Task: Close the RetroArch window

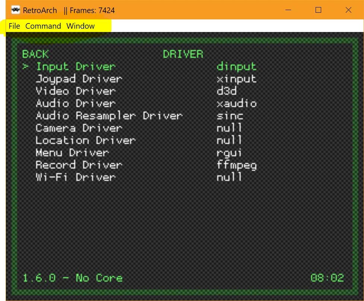Action: coord(348,10)
